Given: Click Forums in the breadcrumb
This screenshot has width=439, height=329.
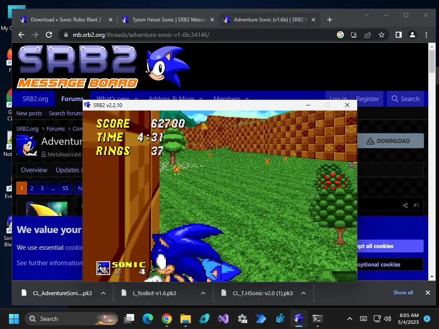Looking at the screenshot, I should coord(55,129).
